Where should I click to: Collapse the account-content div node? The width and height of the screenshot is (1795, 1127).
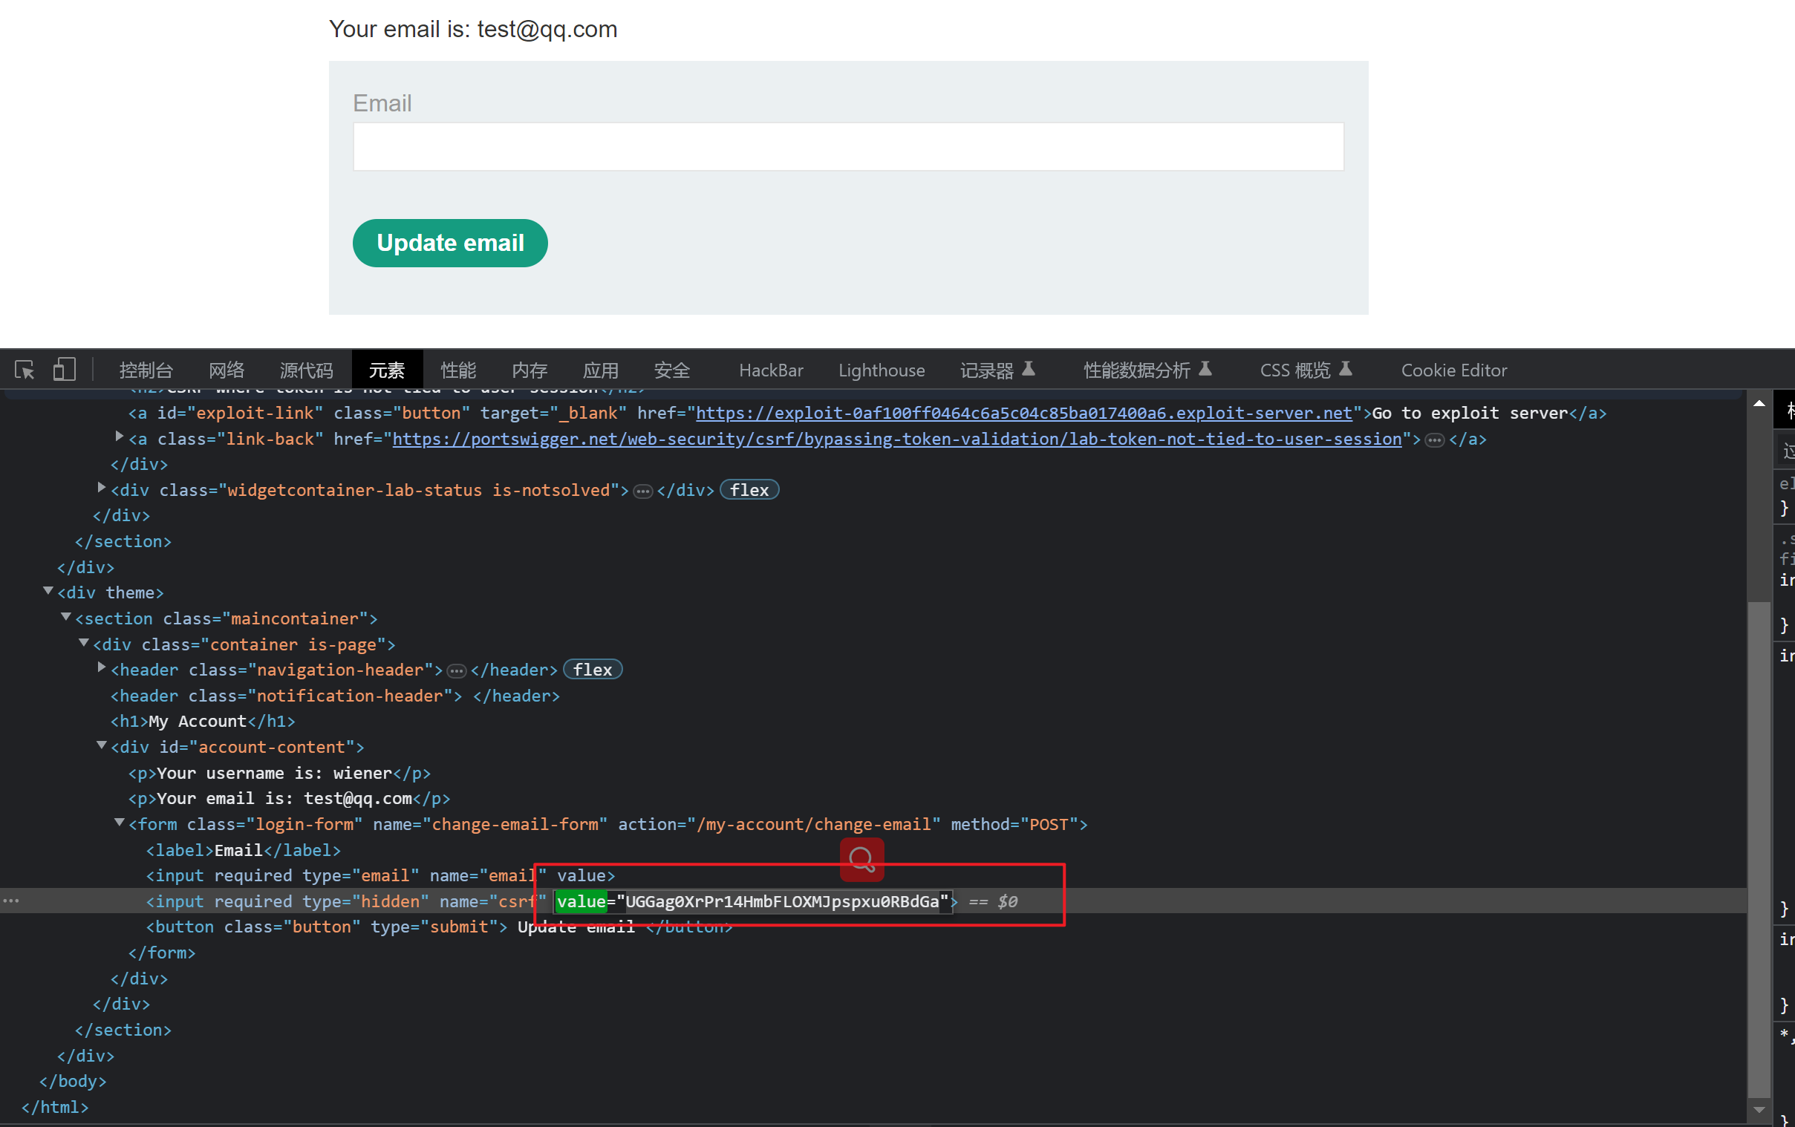(102, 745)
